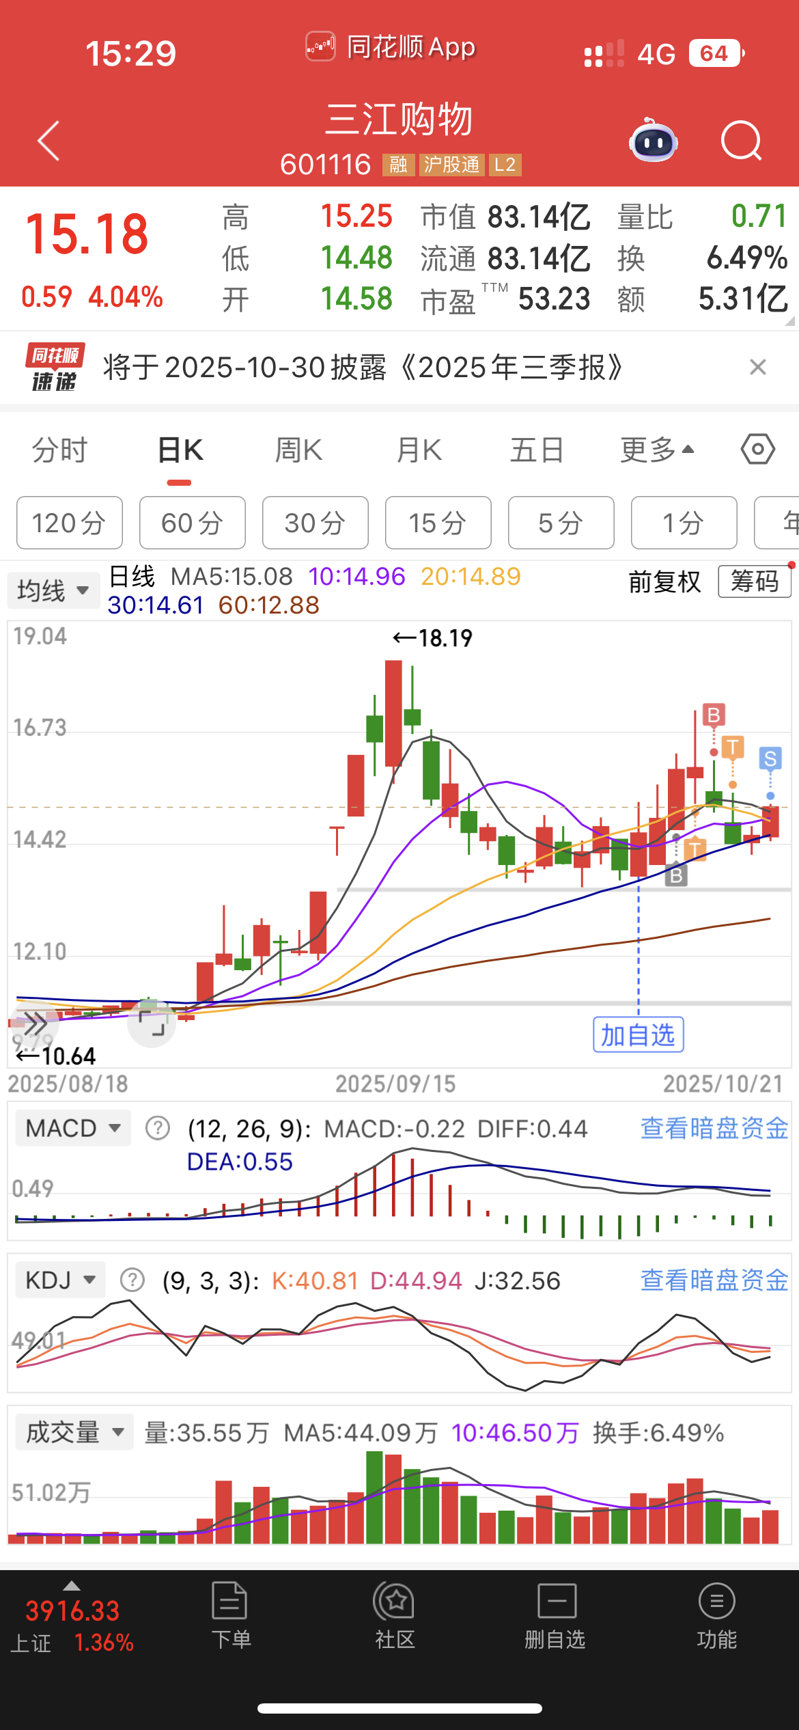The image size is (799, 1730).
Task: Close the 同花顺速递 news banner
Action: [x=757, y=367]
